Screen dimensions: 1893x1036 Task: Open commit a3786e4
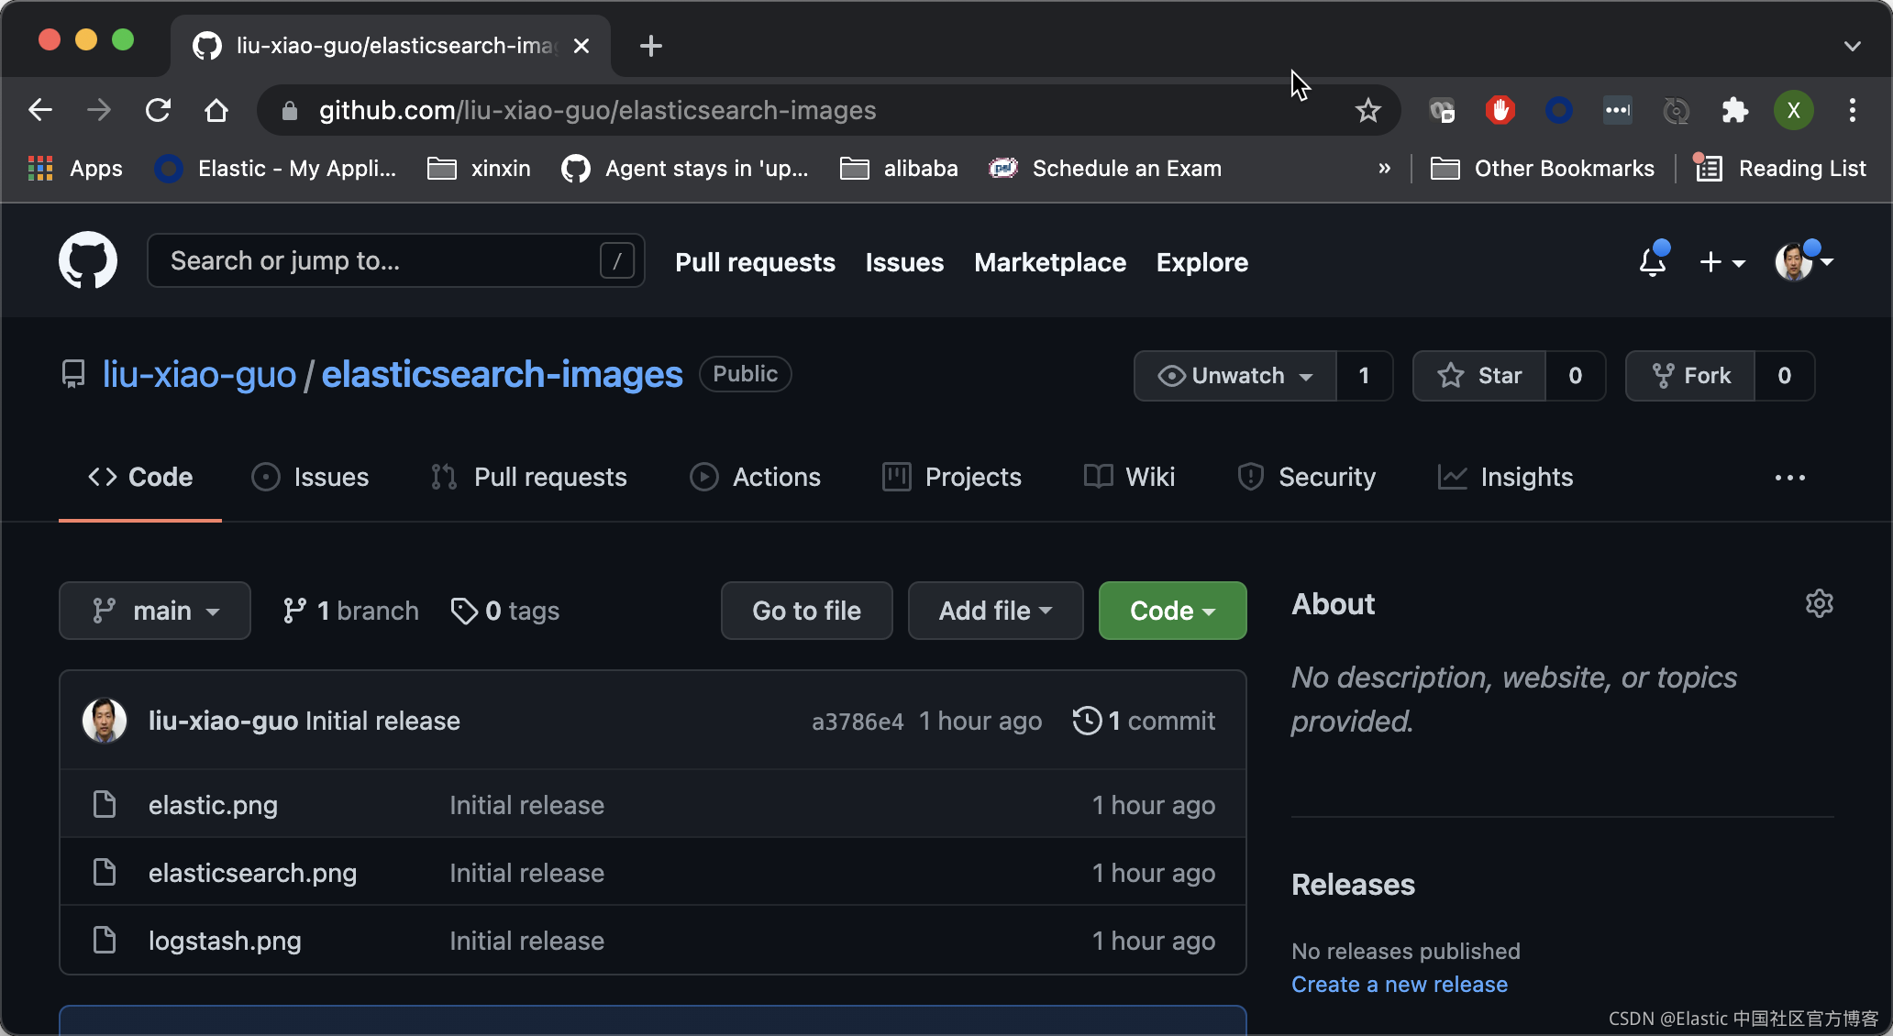(x=858, y=722)
